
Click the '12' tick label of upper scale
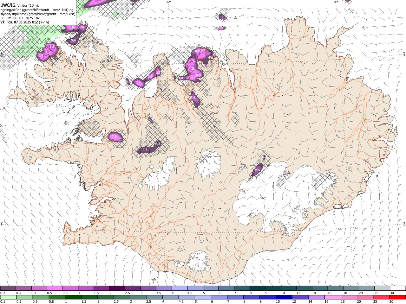pos(298,293)
